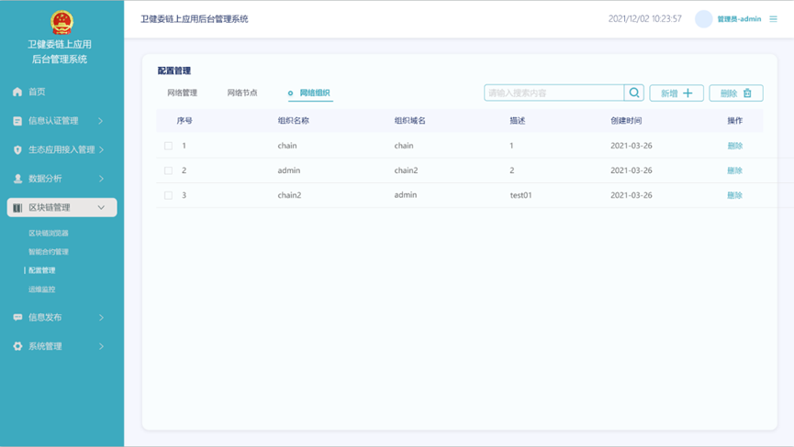Click the trash can icon on 删除 button

pos(747,93)
